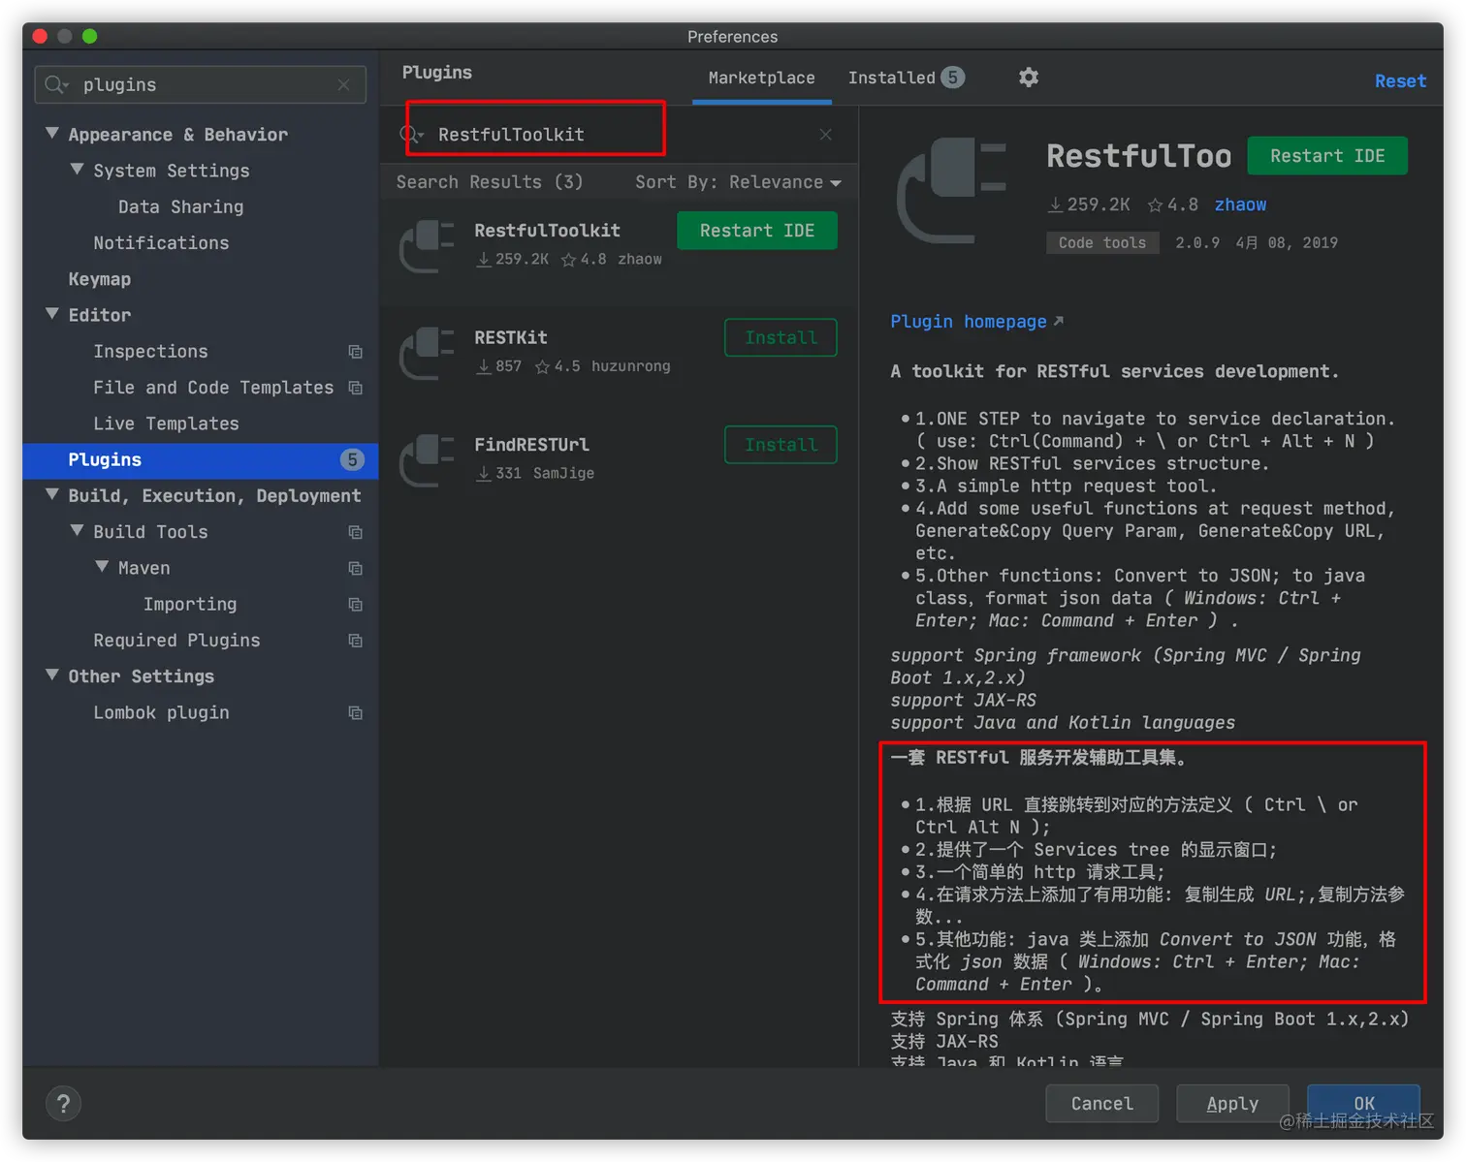This screenshot has height=1162, width=1466.
Task: Click the FindRESTUrl plugin icon in results
Action: (x=427, y=459)
